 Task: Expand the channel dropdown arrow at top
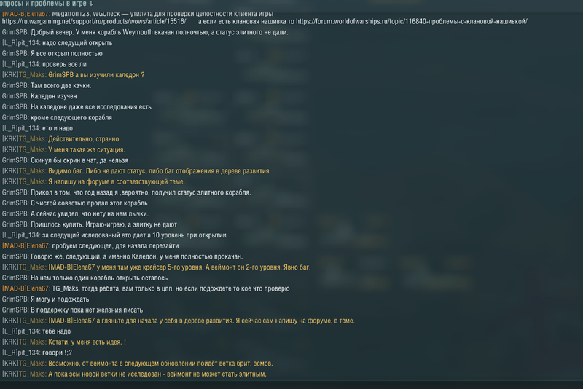pyautogui.click(x=91, y=4)
